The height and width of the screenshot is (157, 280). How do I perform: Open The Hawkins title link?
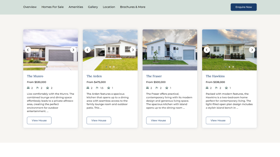[215, 76]
